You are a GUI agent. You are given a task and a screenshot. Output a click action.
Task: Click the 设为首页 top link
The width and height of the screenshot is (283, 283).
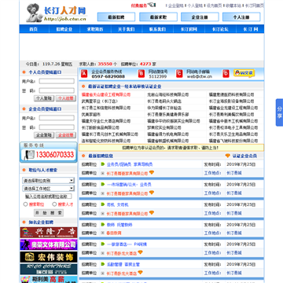coord(214,6)
